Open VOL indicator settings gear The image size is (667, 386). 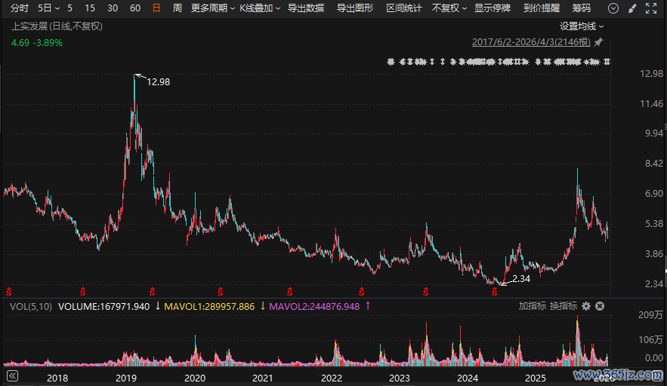586,306
